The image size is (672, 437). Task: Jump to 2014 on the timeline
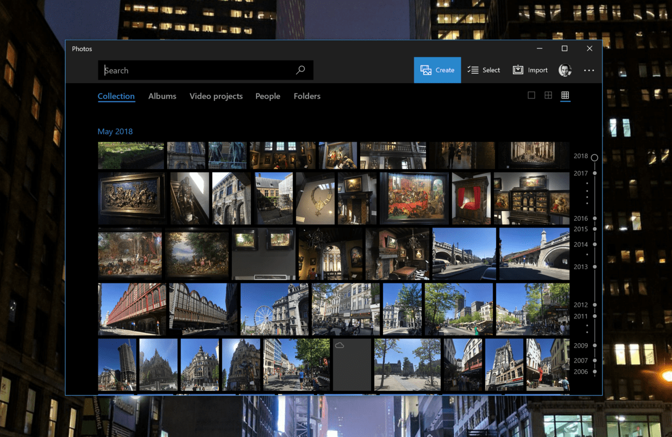point(581,245)
